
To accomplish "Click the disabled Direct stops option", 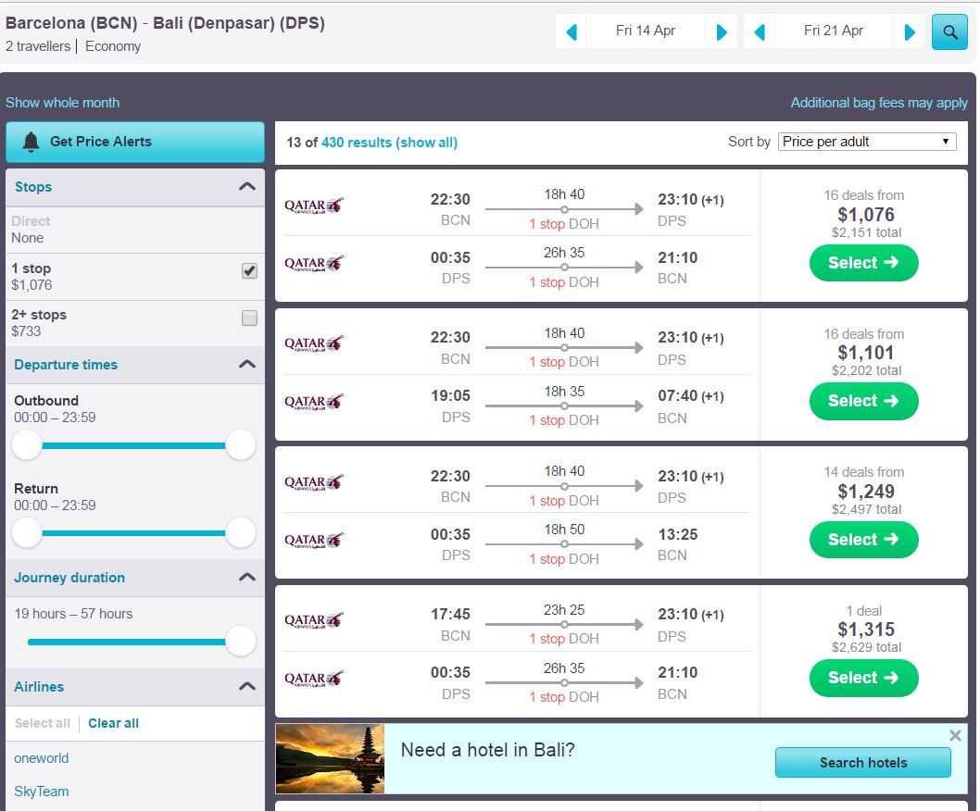I will [31, 221].
